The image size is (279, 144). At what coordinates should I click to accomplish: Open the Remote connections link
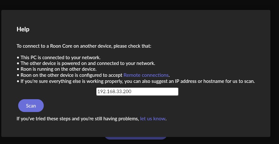coord(146,75)
